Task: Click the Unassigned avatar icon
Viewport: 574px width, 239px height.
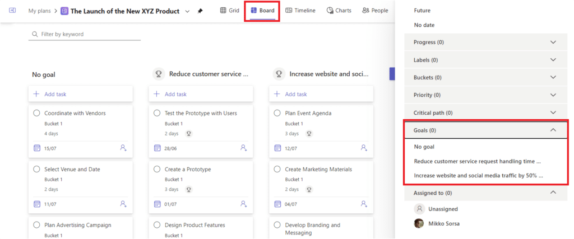Action: [419, 209]
